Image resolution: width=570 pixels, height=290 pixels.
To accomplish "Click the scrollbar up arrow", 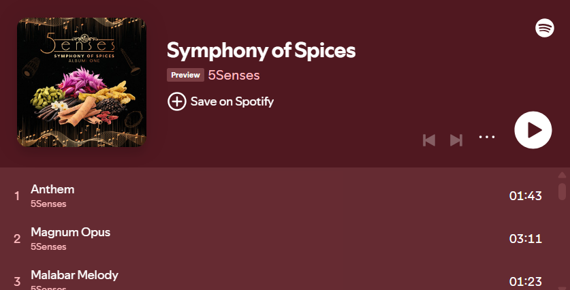I will point(562,175).
